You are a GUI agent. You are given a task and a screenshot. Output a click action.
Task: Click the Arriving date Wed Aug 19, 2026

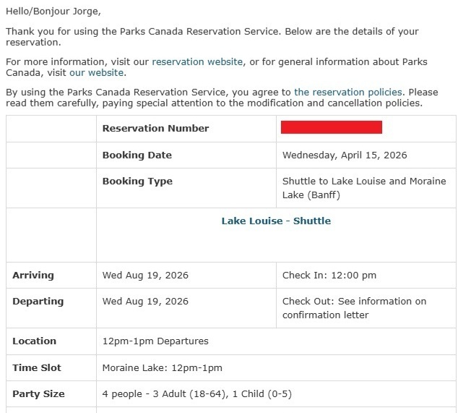tap(145, 276)
